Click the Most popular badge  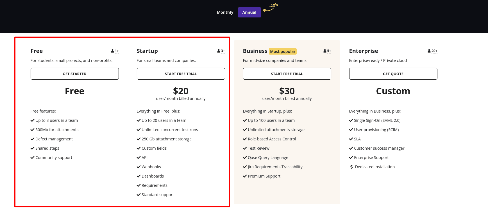pos(283,51)
